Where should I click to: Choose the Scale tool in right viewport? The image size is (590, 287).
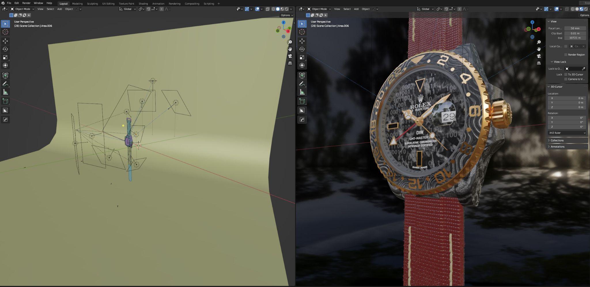click(x=302, y=57)
